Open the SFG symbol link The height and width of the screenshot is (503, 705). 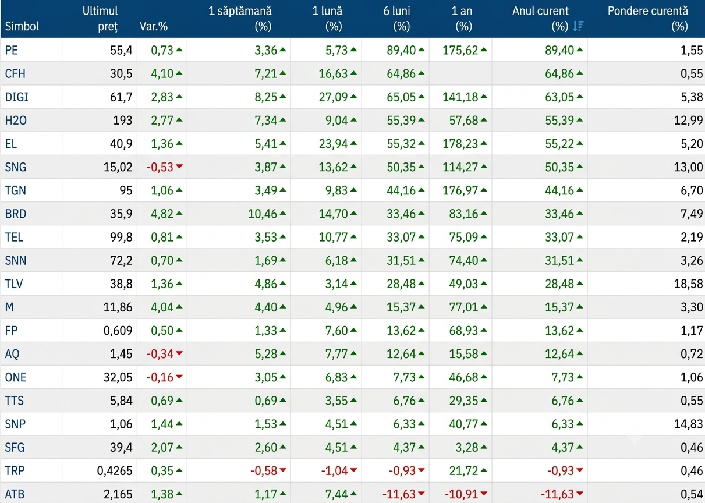[x=15, y=447]
